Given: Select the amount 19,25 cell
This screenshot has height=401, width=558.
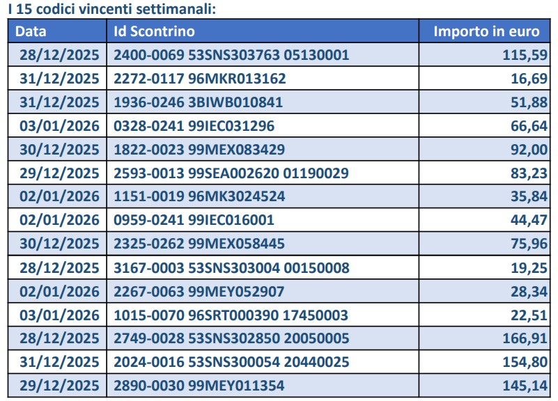Looking at the screenshot, I should point(529,267).
